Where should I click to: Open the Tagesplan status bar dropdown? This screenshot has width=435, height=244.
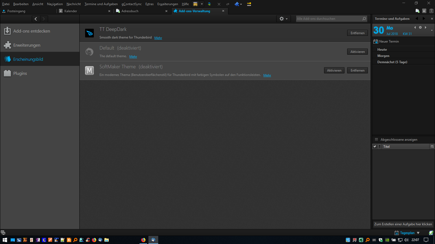[x=407, y=233]
